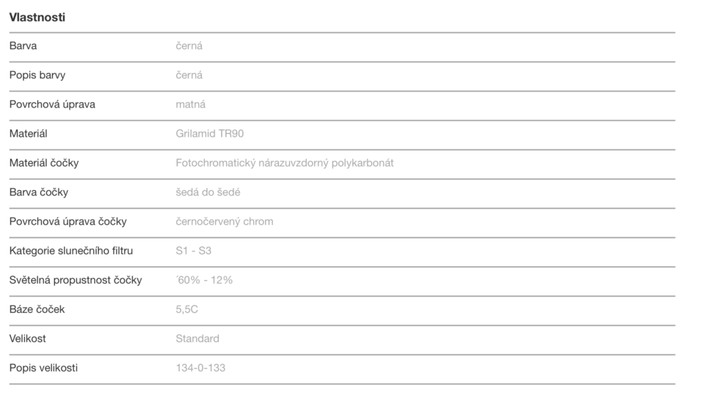Screen dimensions: 710x408
Task: Click the matná surface finish value
Action: 190,105
